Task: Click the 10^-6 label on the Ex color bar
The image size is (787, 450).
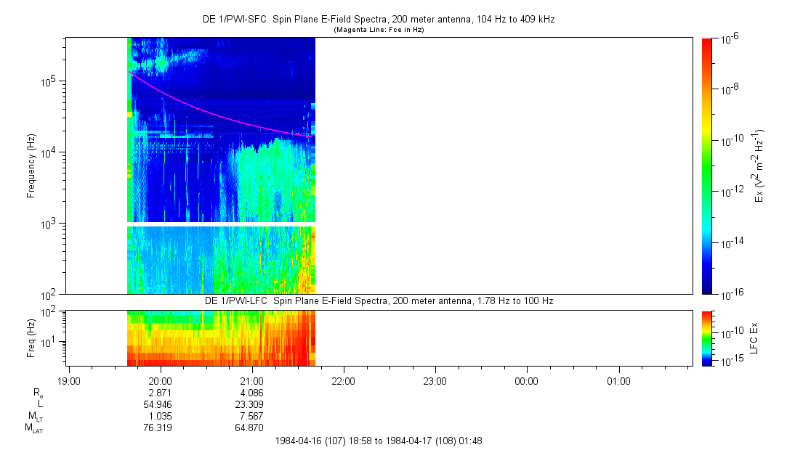Action: tap(730, 38)
